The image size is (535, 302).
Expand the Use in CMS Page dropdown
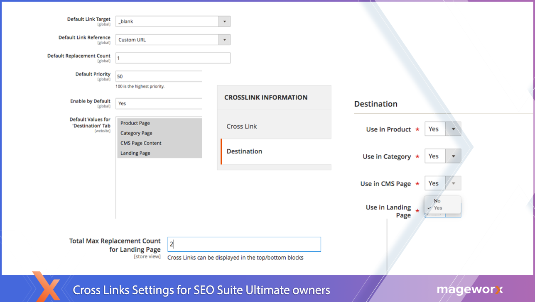click(x=443, y=183)
